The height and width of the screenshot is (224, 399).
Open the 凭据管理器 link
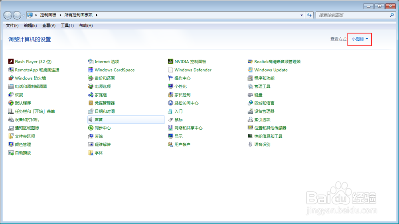click(105, 103)
